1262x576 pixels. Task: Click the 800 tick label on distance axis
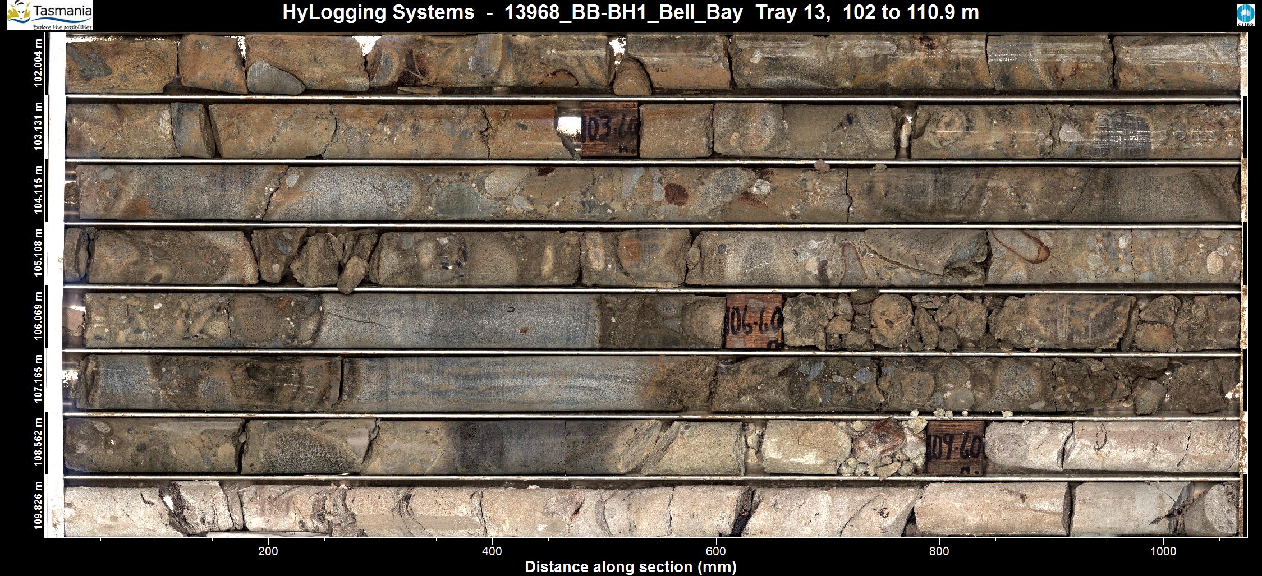coord(939,551)
